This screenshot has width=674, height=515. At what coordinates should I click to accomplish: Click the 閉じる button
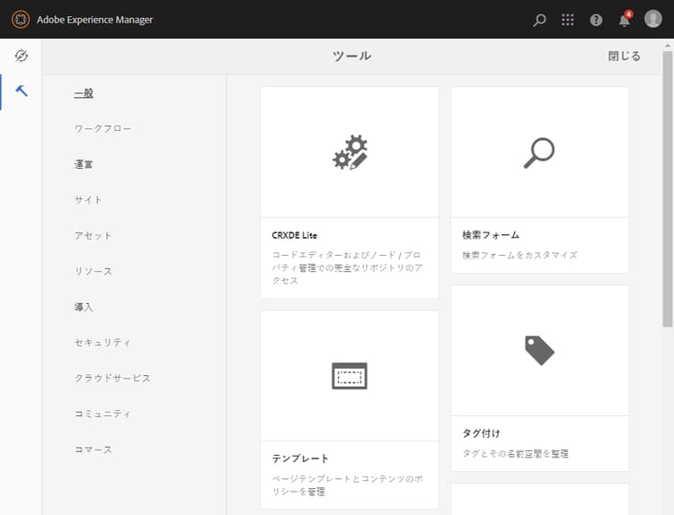pos(624,56)
